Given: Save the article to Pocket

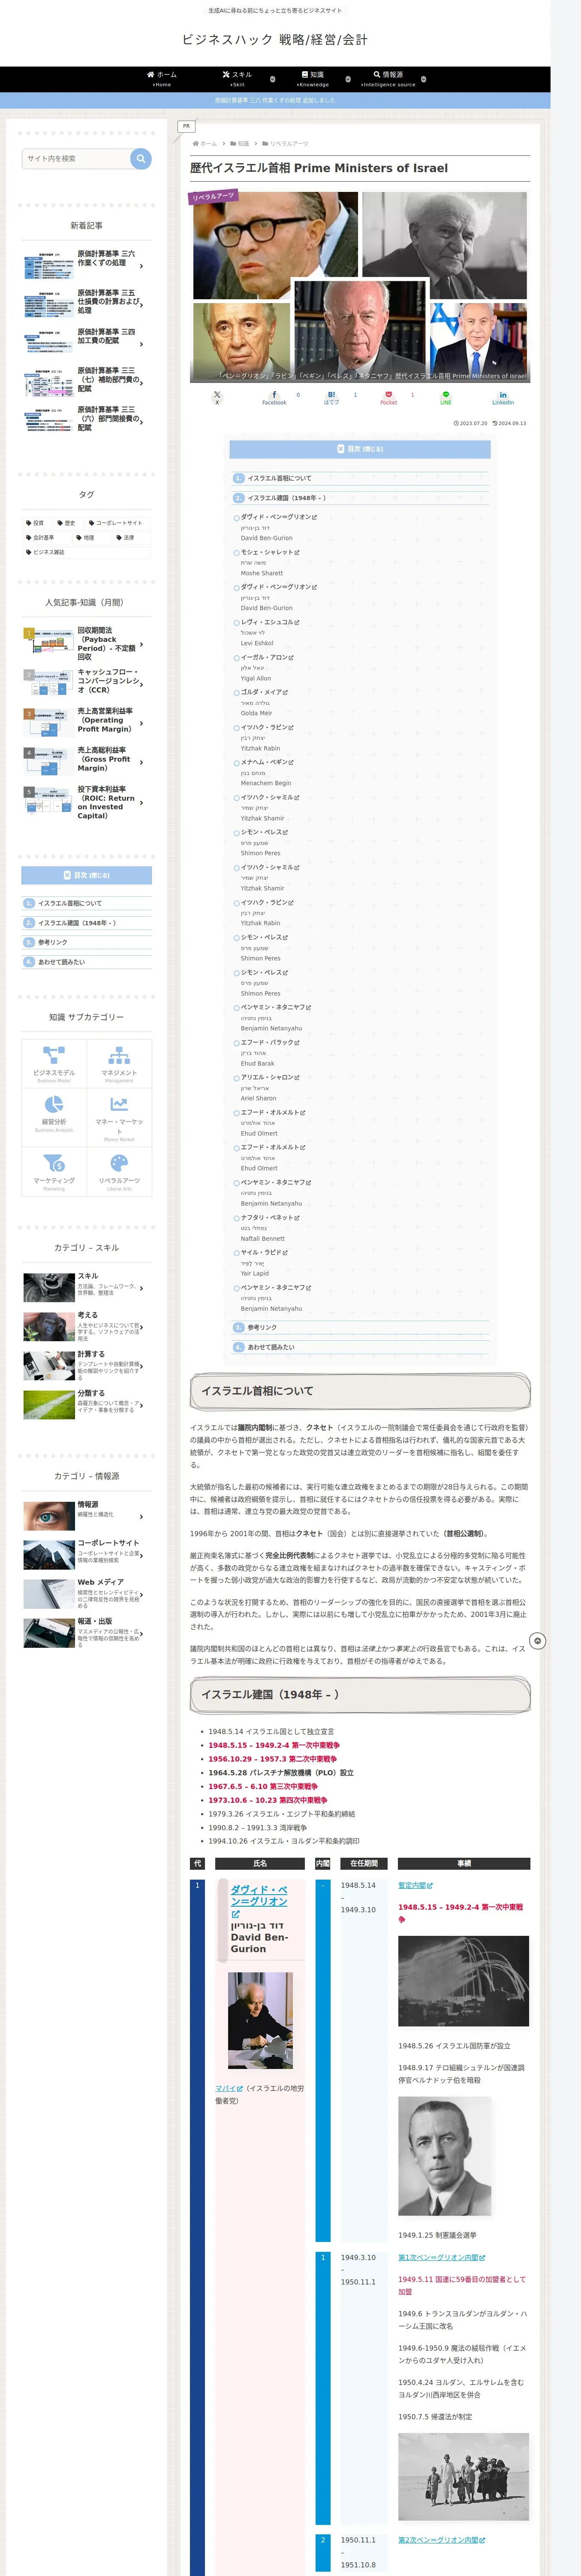Looking at the screenshot, I should click(x=388, y=397).
